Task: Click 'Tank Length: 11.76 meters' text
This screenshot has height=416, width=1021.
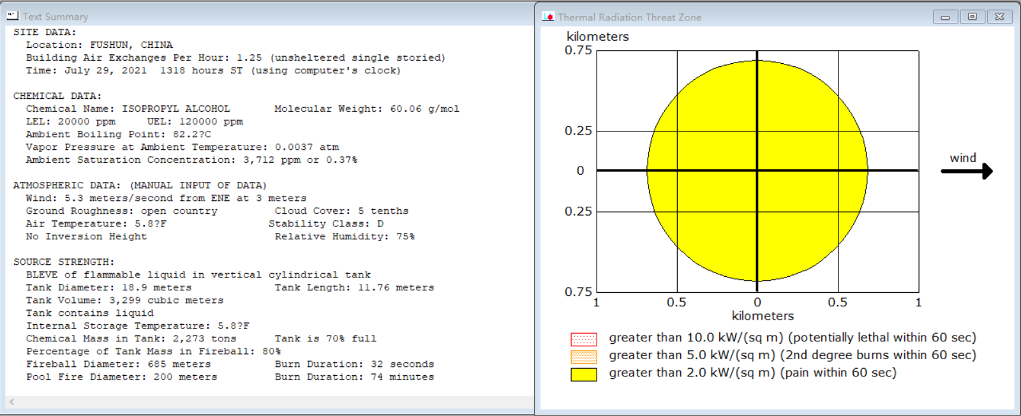Action: [x=354, y=287]
